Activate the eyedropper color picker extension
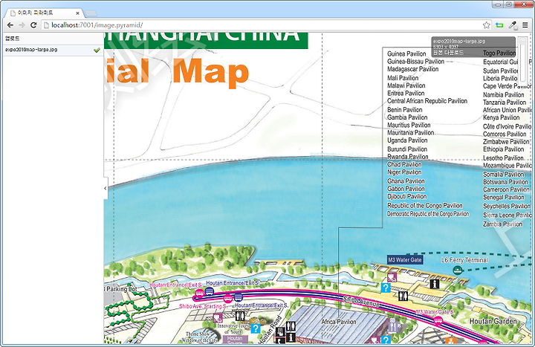This screenshot has height=347, width=535. [513, 25]
